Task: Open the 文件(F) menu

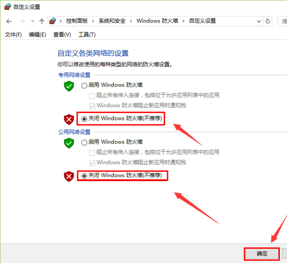Action: point(13,35)
